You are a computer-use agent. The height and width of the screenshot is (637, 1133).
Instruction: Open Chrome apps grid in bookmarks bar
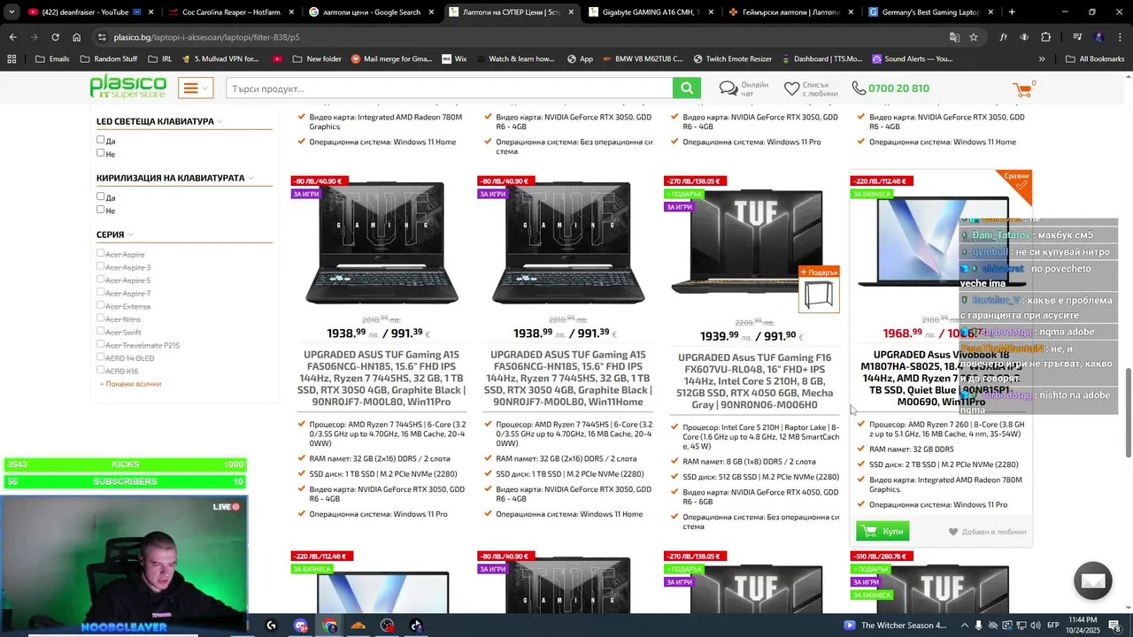point(12,58)
